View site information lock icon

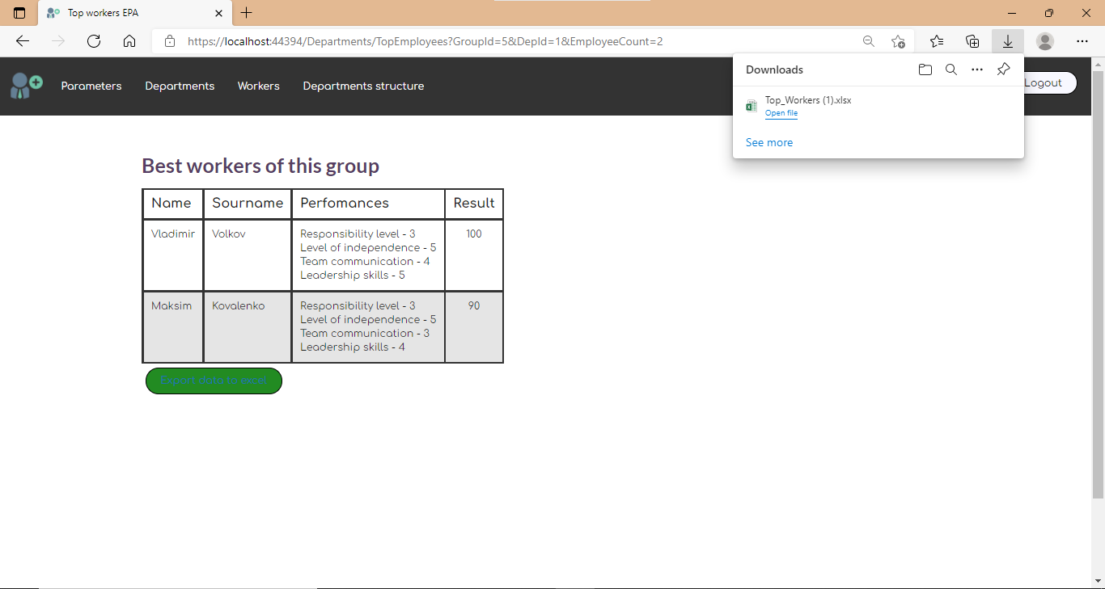click(169, 41)
